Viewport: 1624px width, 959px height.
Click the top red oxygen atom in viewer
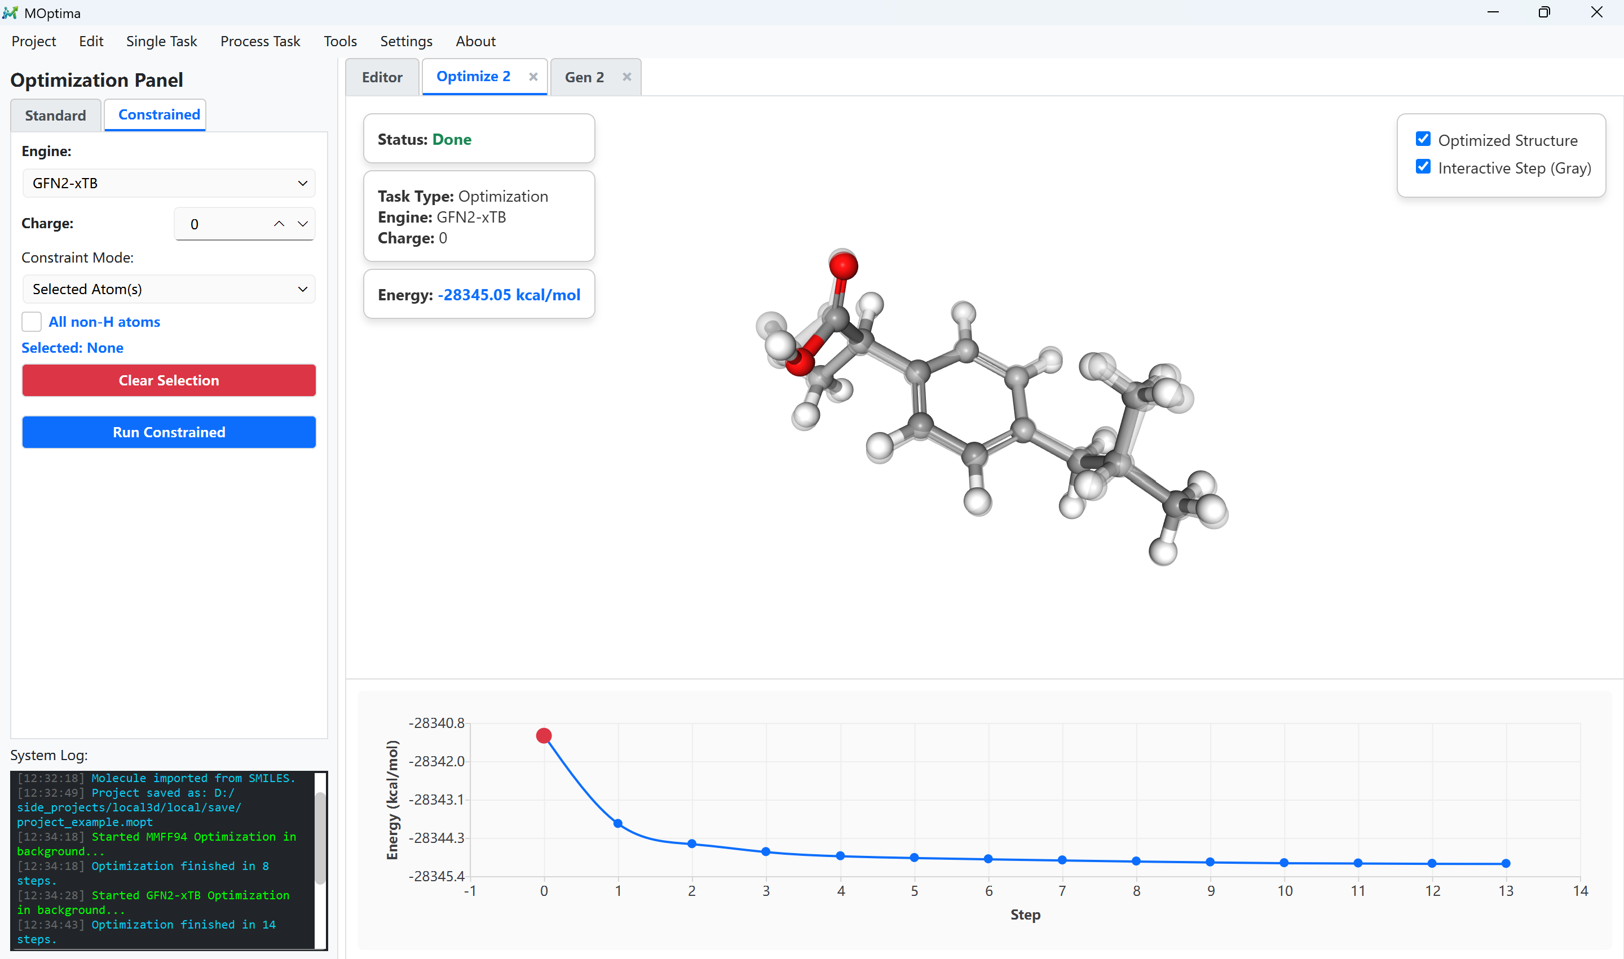(x=844, y=265)
